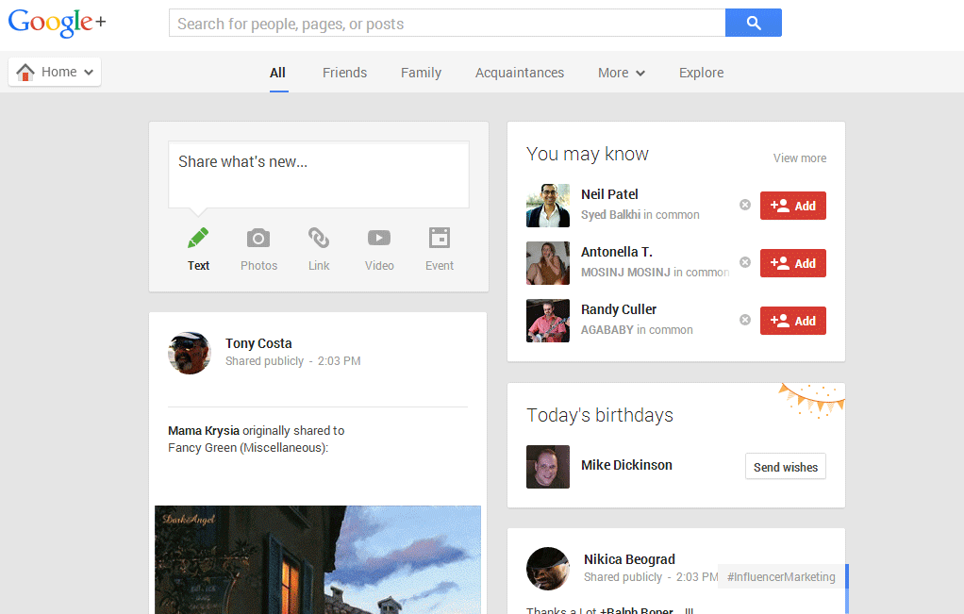This screenshot has width=964, height=614.
Task: Open Randy Culler's profile photo
Action: [548, 321]
